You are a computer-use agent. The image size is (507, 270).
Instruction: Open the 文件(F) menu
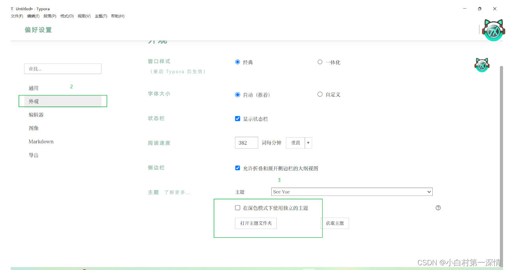coord(17,16)
